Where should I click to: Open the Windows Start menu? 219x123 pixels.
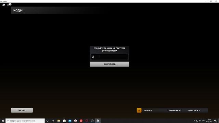[x=3, y=121]
